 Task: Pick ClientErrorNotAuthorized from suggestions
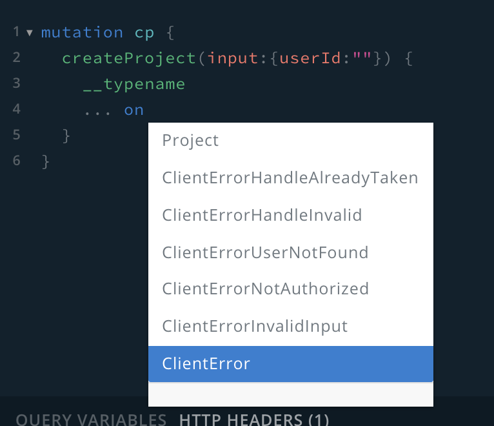click(x=291, y=289)
